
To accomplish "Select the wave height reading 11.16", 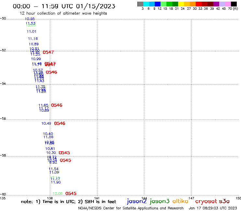I will click(x=33, y=39).
